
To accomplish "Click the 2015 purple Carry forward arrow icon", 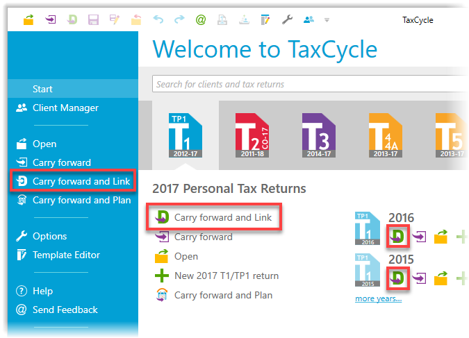I will point(420,279).
